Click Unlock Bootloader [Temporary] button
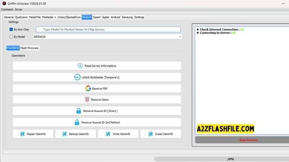 click(97, 77)
